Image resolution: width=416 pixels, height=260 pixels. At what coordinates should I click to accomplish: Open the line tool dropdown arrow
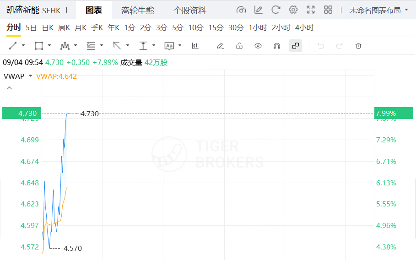pyautogui.click(x=23, y=46)
